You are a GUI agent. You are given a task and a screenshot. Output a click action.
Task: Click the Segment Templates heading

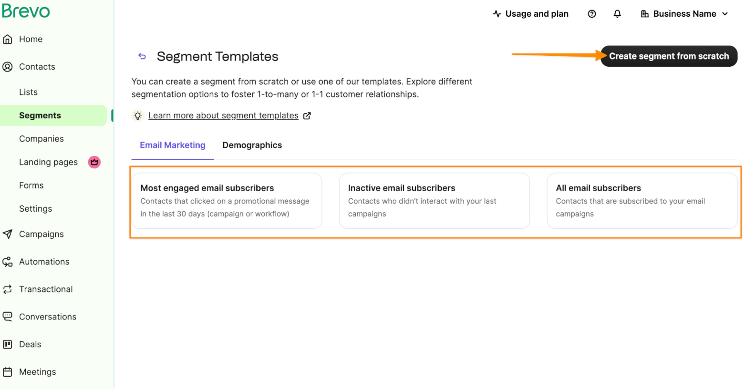coord(217,56)
